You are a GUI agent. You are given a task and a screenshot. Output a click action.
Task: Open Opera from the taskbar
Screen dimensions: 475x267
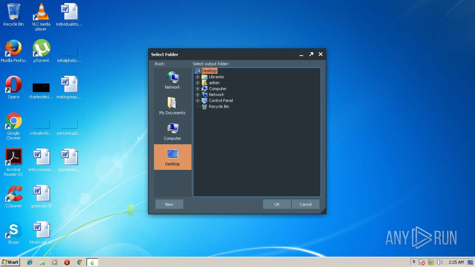click(x=67, y=262)
